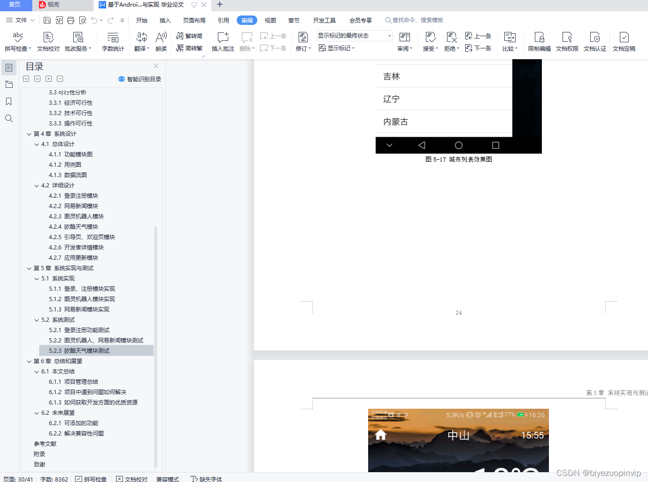This screenshot has width=648, height=482.
Task: Click the page number 30/41 indicator
Action: (x=18, y=479)
